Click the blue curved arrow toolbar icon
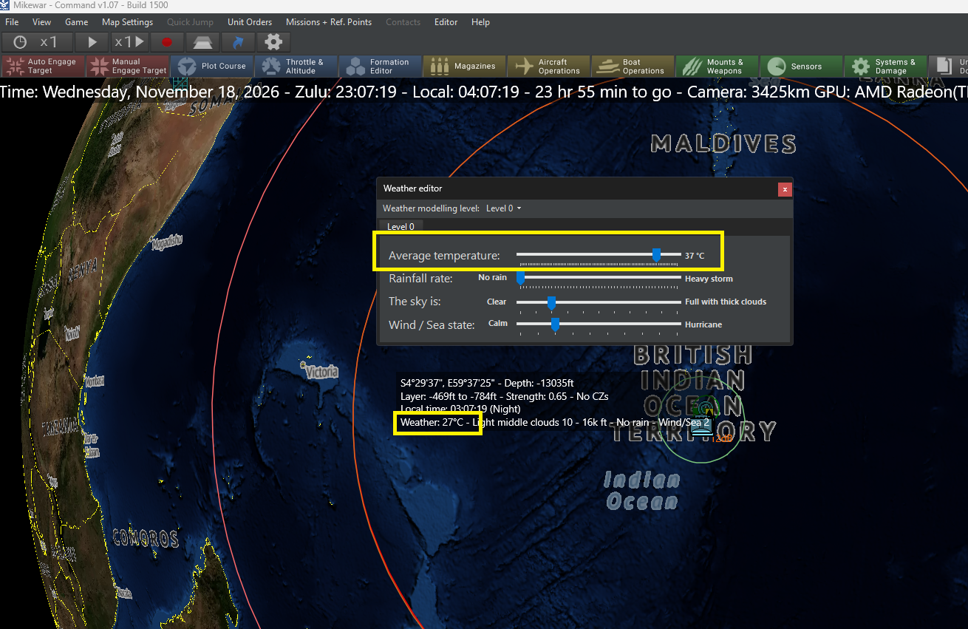Image resolution: width=968 pixels, height=629 pixels. coord(237,42)
